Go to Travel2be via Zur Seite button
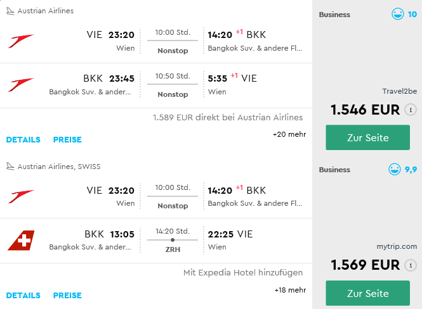This screenshot has width=422, height=309. (367, 137)
